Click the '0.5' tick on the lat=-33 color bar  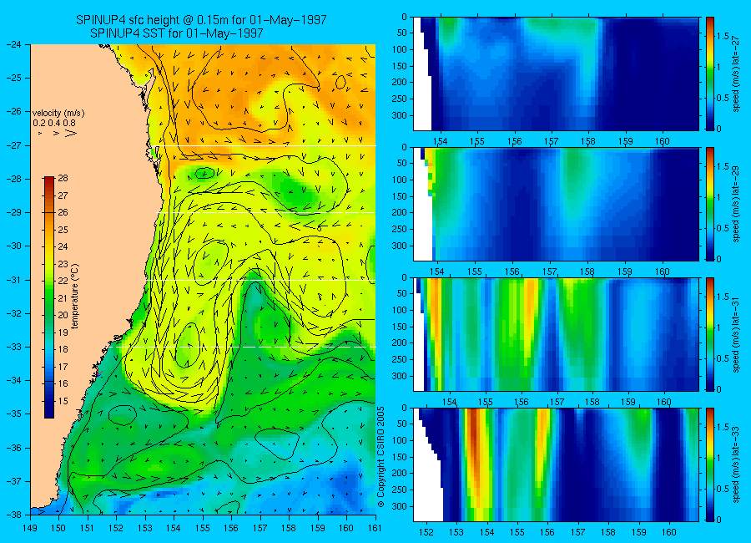coord(723,489)
